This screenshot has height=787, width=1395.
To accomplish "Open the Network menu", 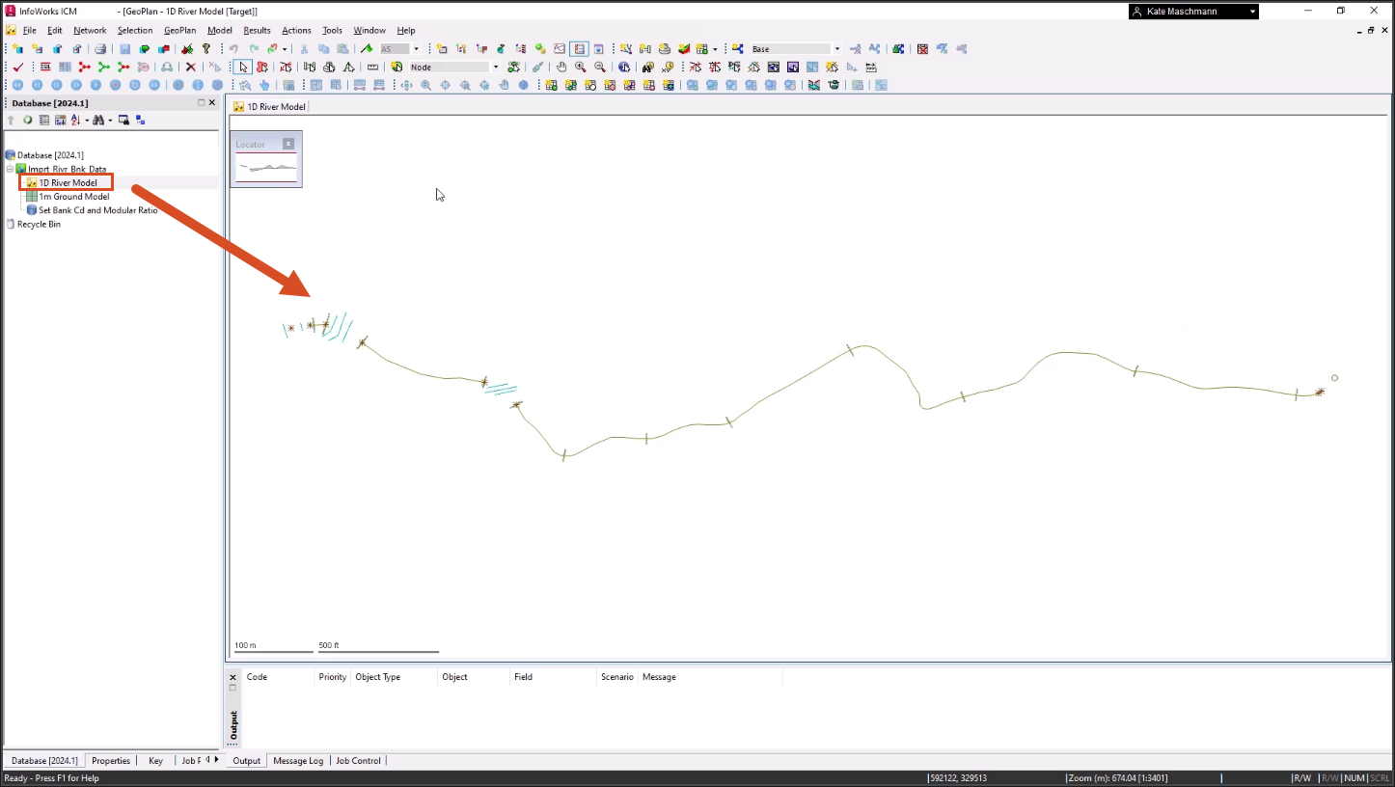I will [90, 30].
